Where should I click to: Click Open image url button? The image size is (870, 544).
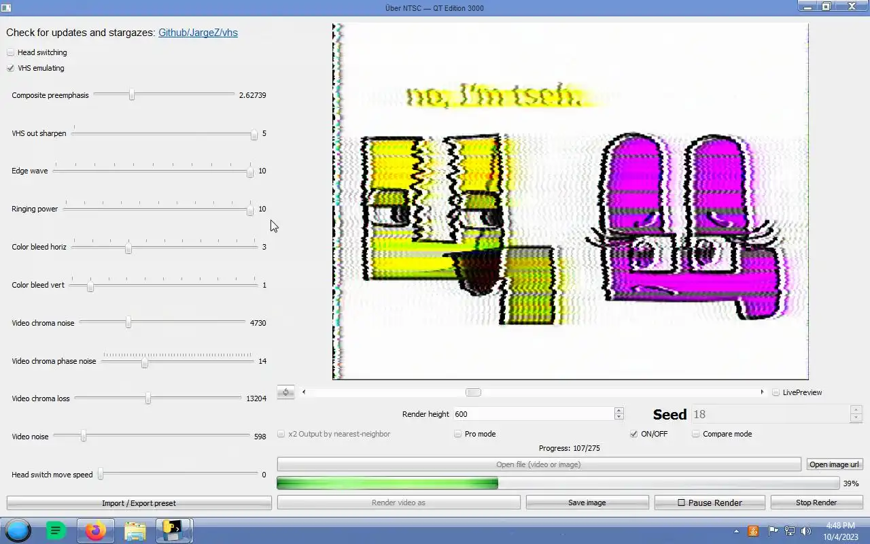835,464
